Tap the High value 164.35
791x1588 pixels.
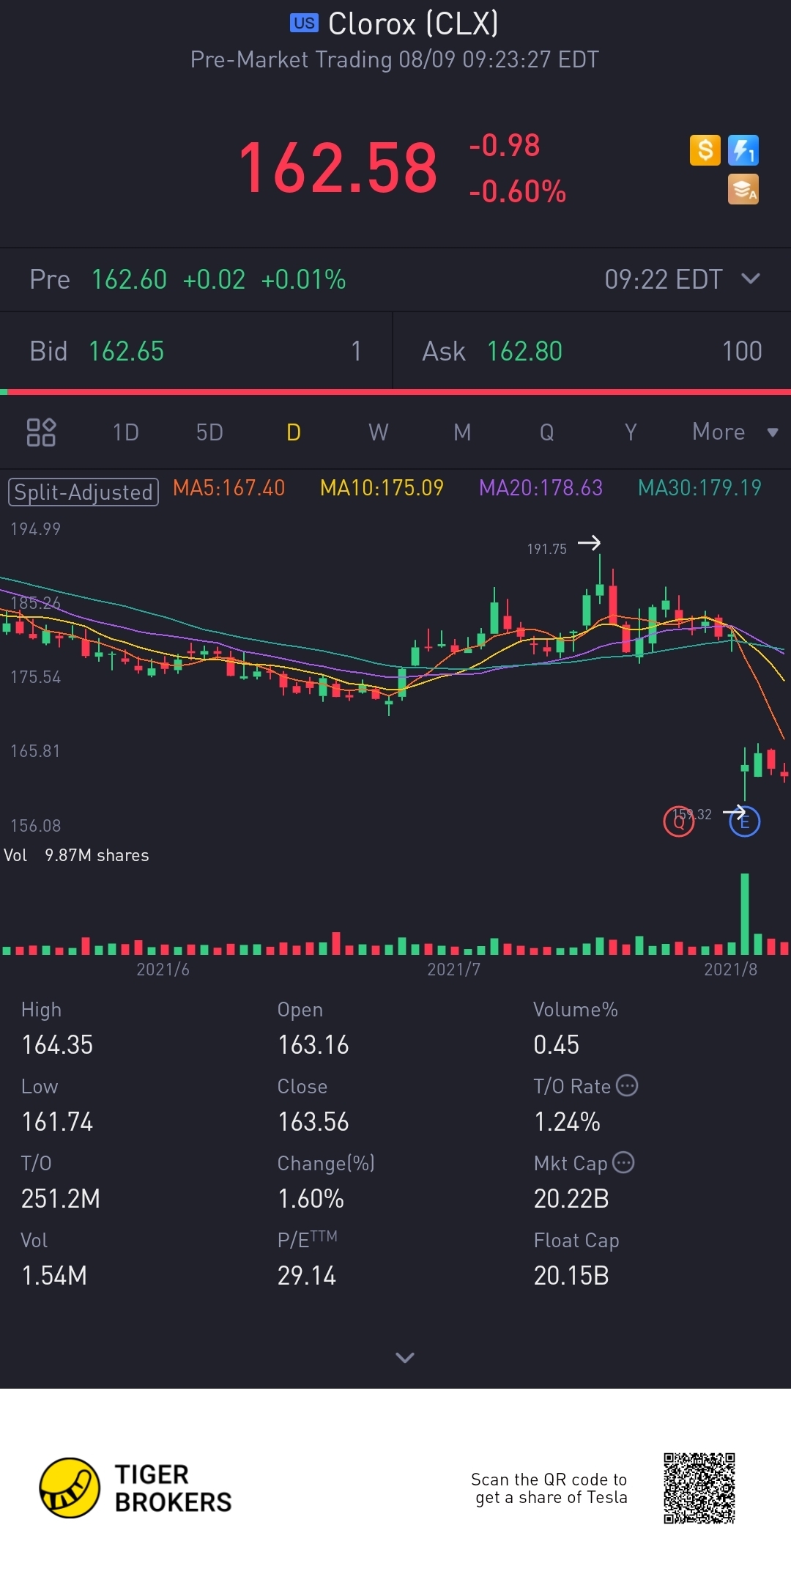coord(57,1045)
